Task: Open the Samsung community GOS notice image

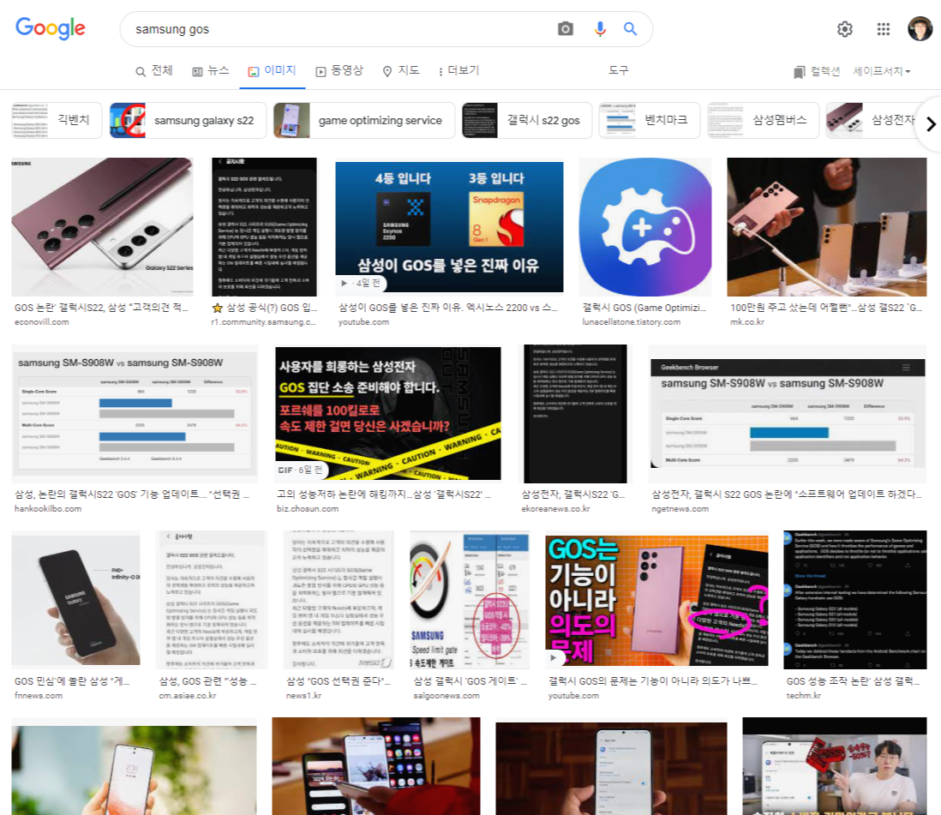Action: point(264,227)
